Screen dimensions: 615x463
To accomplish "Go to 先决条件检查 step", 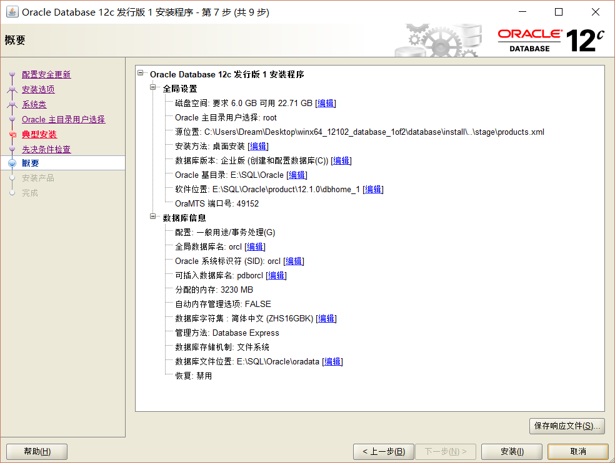I will coord(46,149).
